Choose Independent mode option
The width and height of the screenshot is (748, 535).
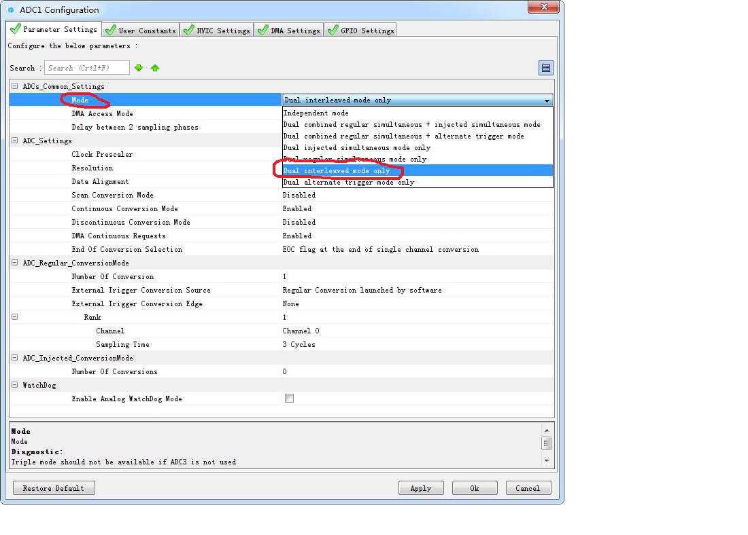tap(418, 113)
